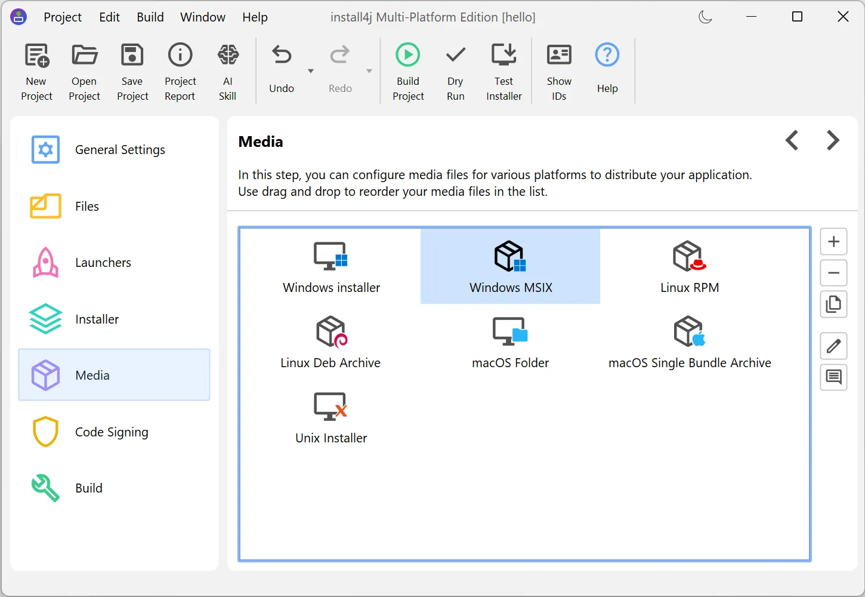Launch the Test Installer
This screenshot has width=865, height=597.
[x=504, y=72]
